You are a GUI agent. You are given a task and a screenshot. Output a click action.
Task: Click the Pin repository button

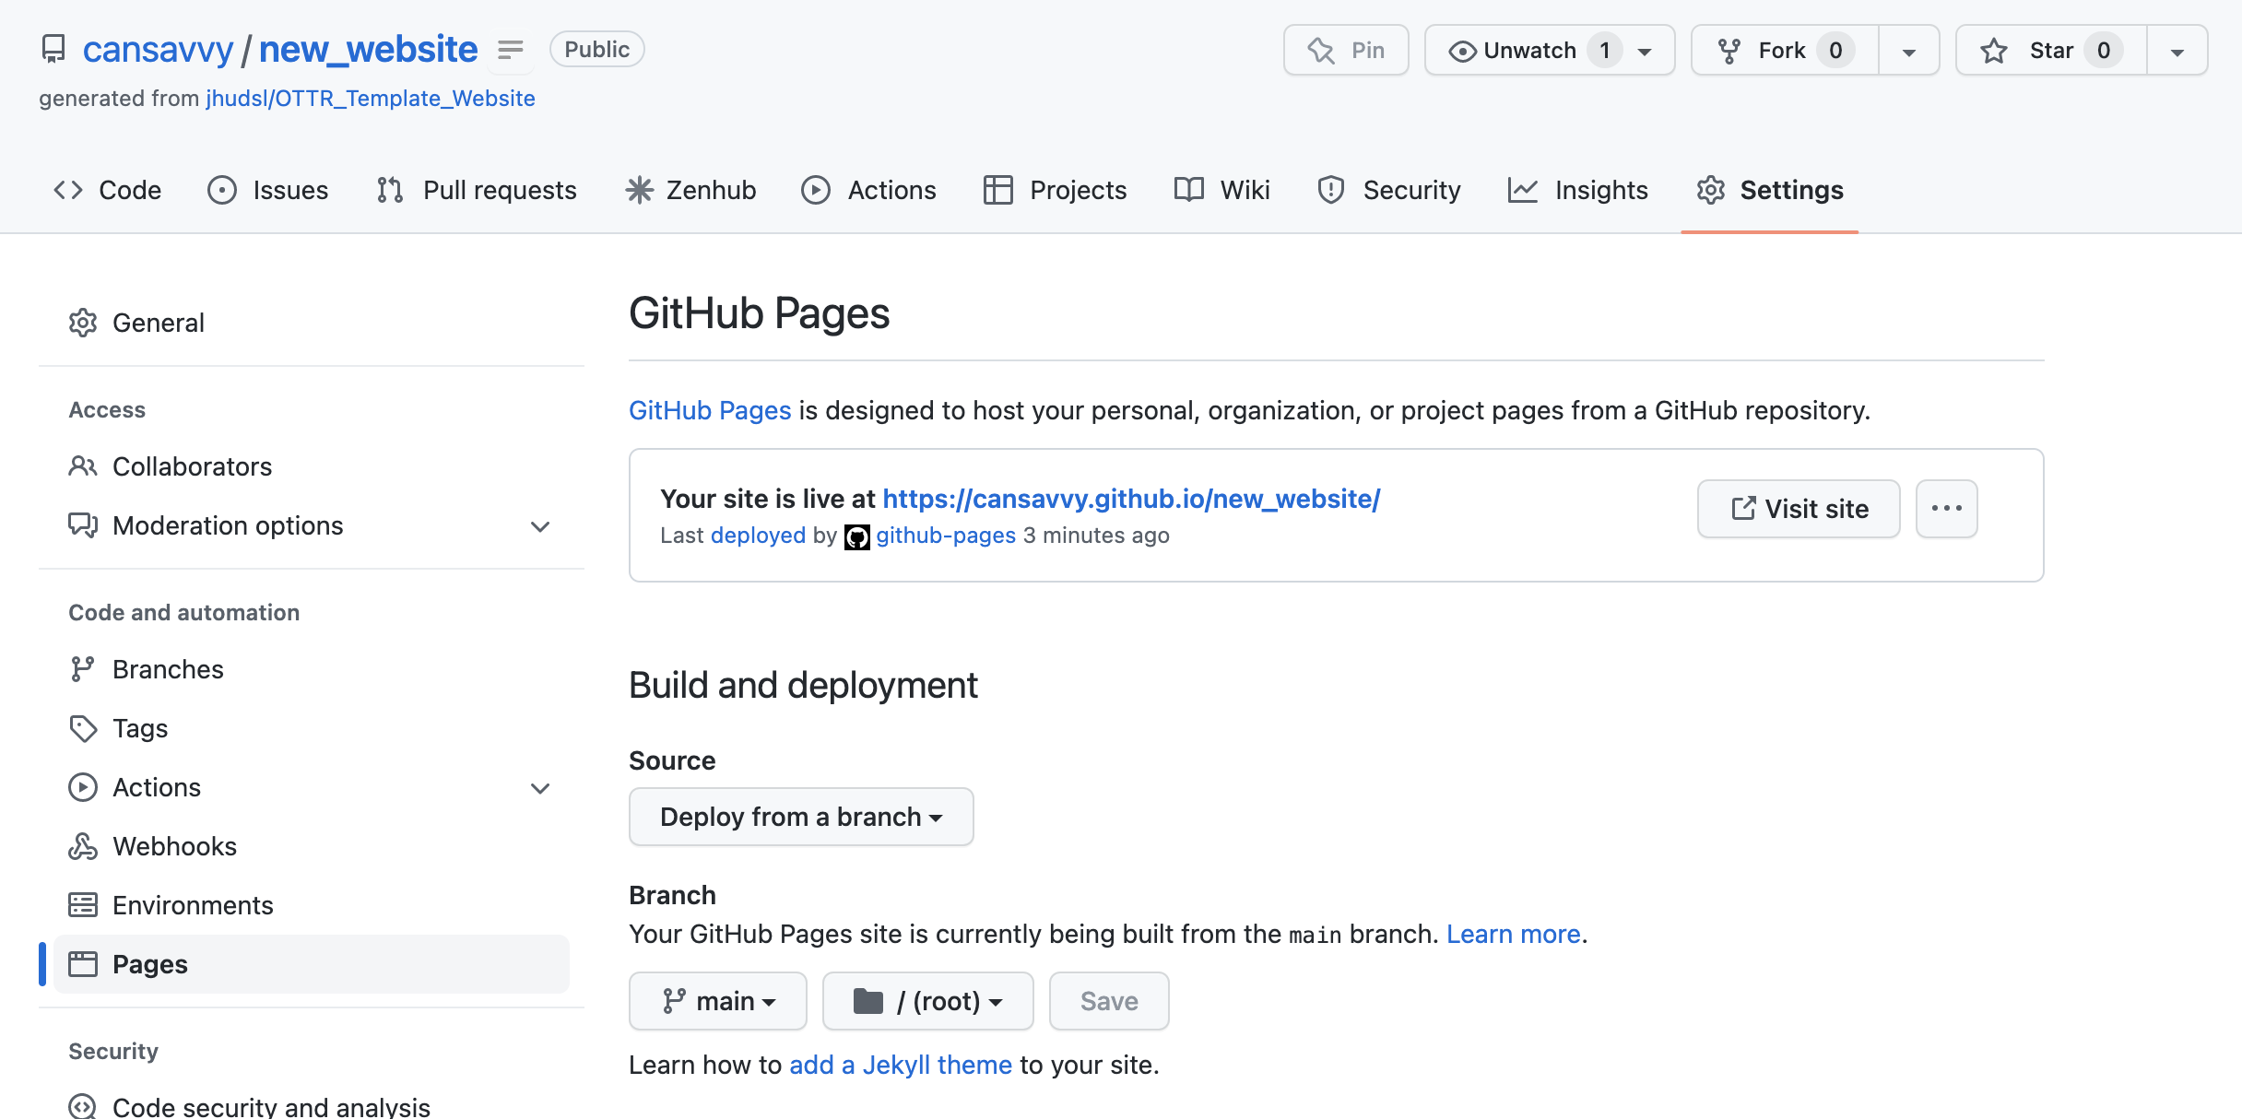[x=1346, y=50]
